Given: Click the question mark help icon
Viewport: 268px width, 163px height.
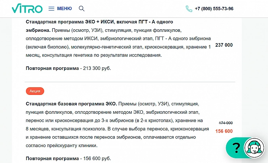Looking at the screenshot, I should 236,147.
